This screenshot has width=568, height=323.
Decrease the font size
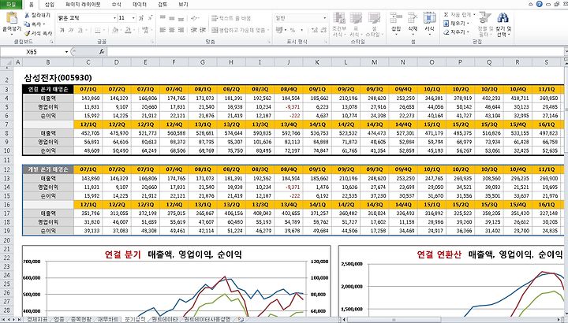[150, 17]
